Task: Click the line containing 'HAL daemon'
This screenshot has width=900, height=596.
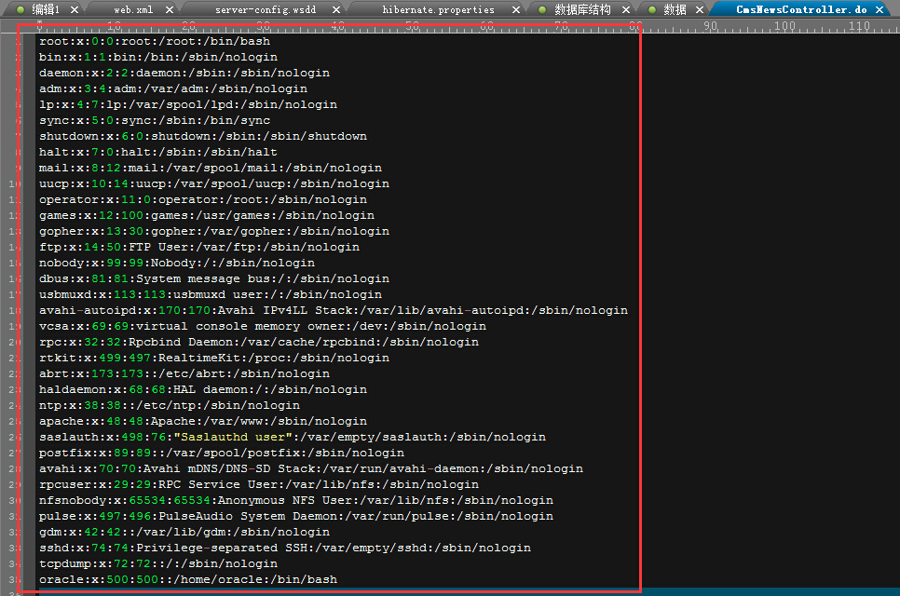Action: (202, 389)
